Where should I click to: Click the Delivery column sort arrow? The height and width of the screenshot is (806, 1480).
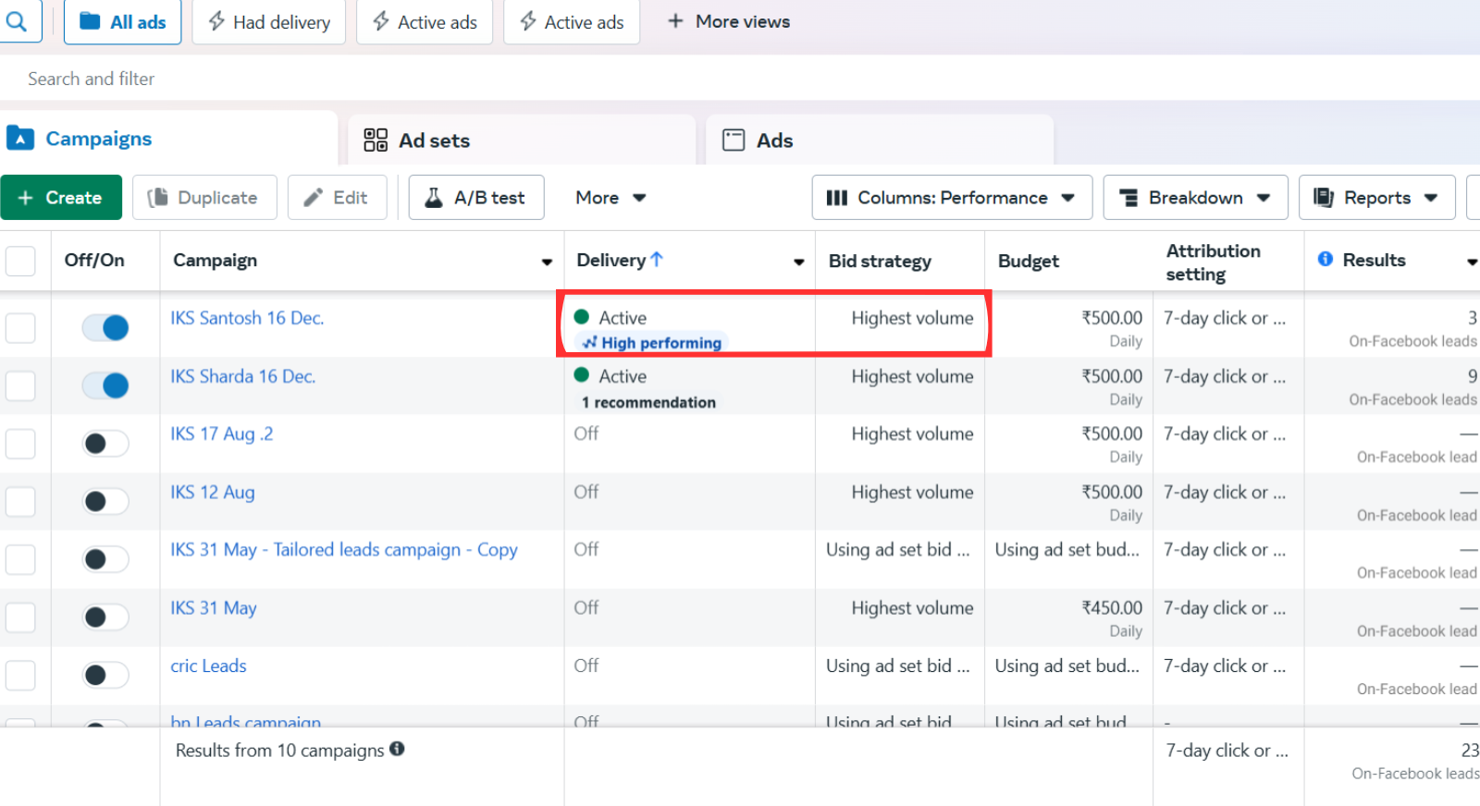coord(657,260)
